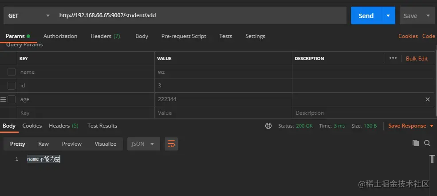Switch to the Authorization tab

click(60, 36)
